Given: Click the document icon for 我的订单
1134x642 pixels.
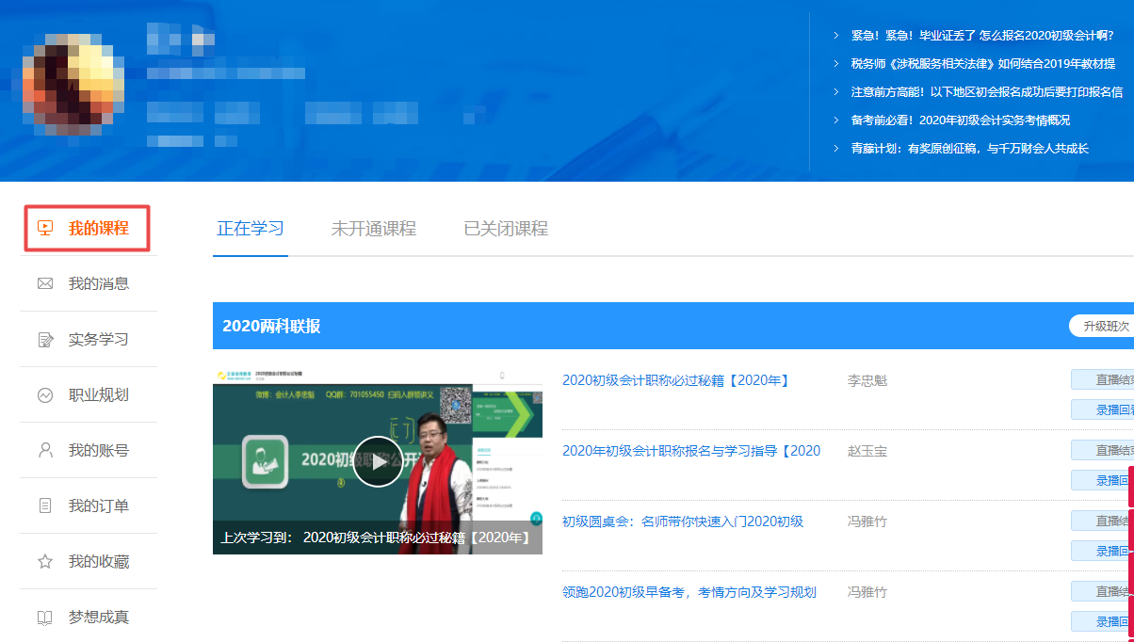Looking at the screenshot, I should pyautogui.click(x=44, y=506).
